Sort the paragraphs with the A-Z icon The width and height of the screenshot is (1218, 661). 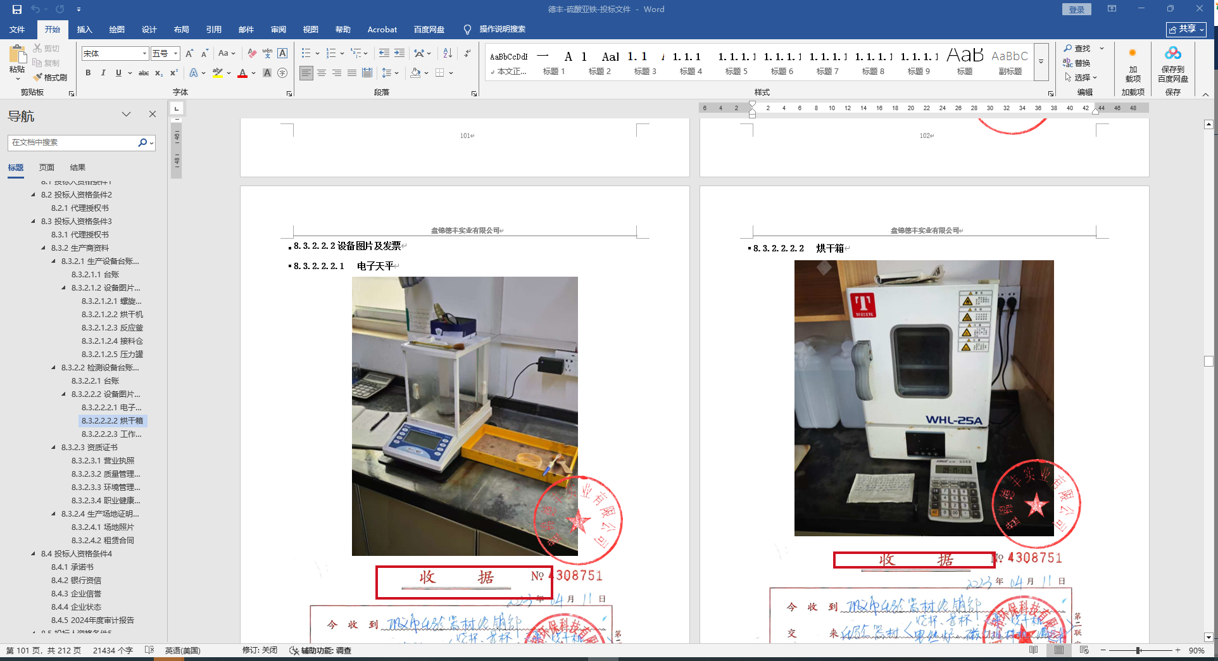[x=448, y=54]
